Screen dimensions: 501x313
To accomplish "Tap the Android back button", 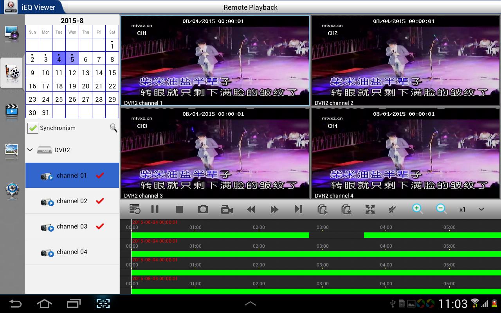I will point(16,304).
